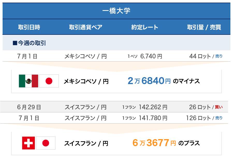This screenshot has width=233, height=163.
Task: Click the 2万6840円 loss amount
Action: 149,81
